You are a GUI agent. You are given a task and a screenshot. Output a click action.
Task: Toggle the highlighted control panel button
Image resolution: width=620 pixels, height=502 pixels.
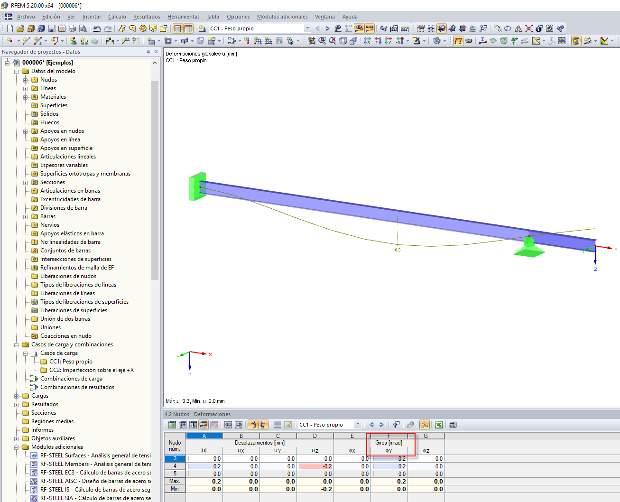coord(576,41)
